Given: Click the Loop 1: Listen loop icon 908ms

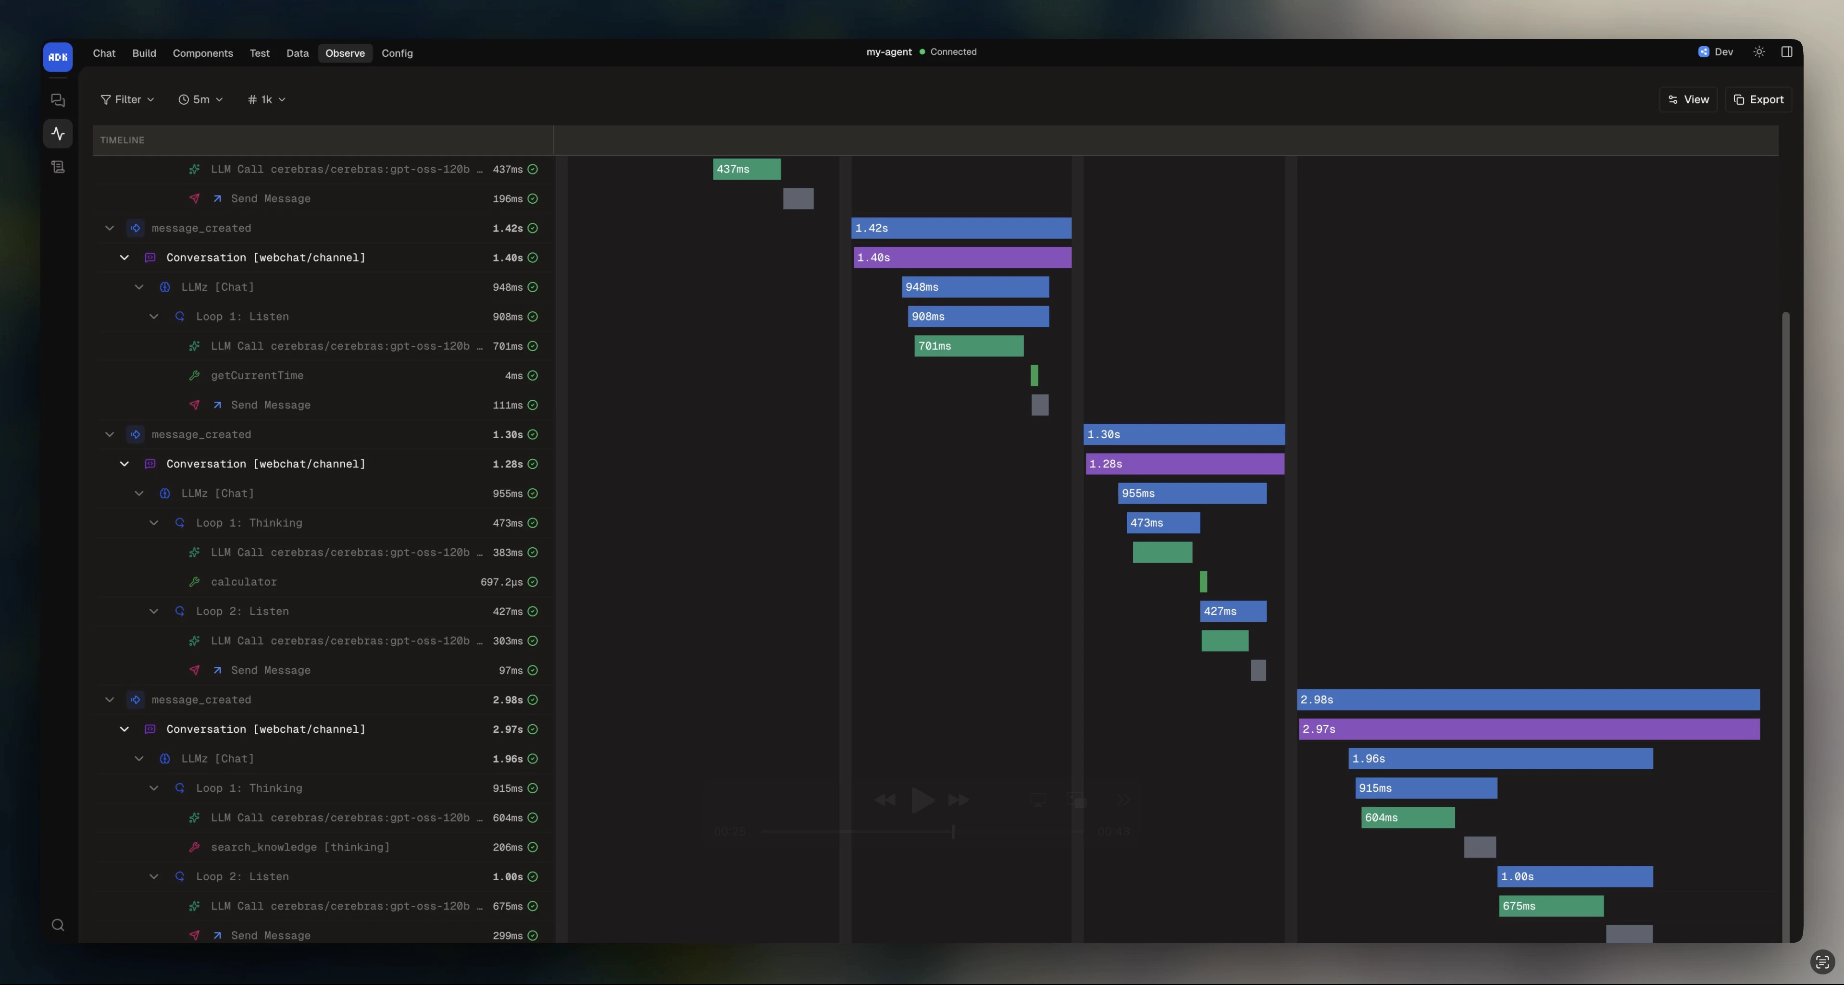Looking at the screenshot, I should [180, 316].
